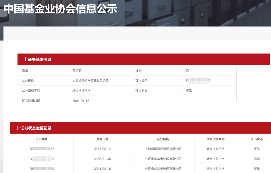Select the 证书状态变更记录 section header

click(36, 128)
